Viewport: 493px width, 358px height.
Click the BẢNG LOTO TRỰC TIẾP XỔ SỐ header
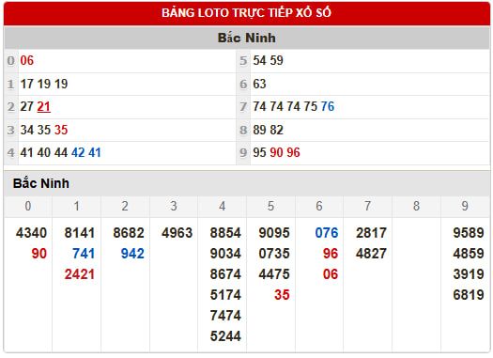pos(246,13)
